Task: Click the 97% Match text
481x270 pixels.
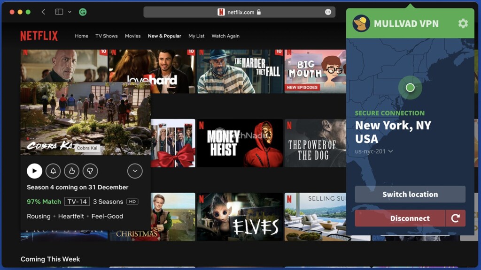Action: (x=44, y=202)
